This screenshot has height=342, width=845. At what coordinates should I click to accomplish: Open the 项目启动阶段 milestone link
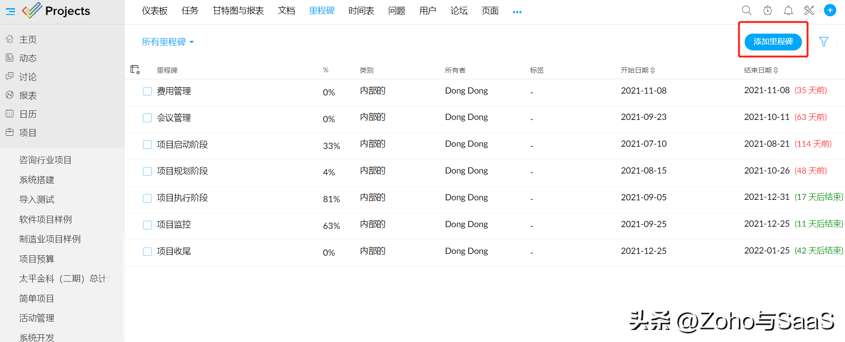pos(182,145)
